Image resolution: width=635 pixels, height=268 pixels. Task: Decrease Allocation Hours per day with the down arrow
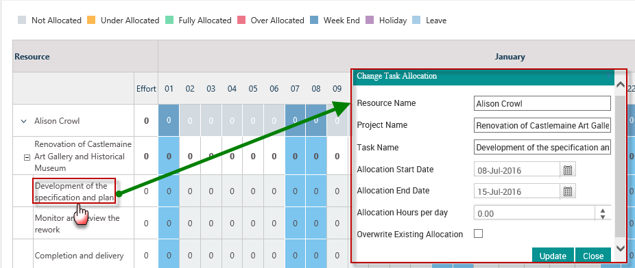pyautogui.click(x=603, y=217)
